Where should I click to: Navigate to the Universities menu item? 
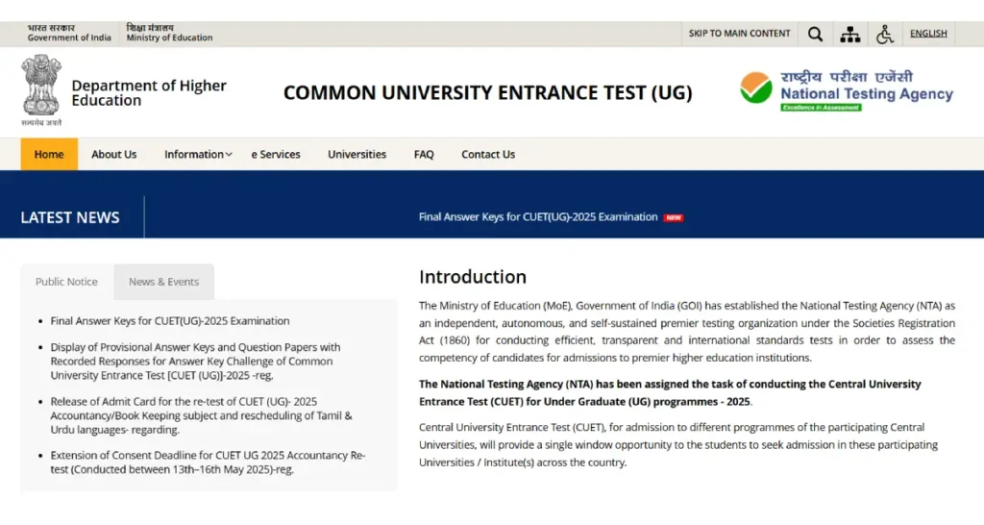click(x=357, y=155)
